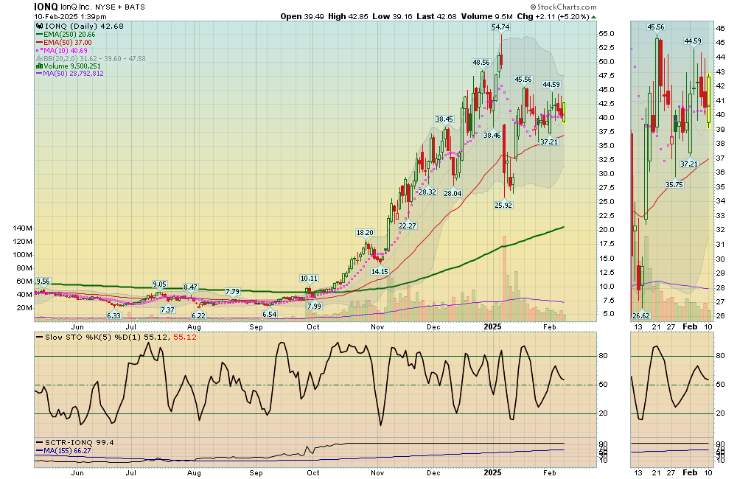Click the 6.54 low price label
Image resolution: width=737 pixels, height=479 pixels.
tap(269, 315)
